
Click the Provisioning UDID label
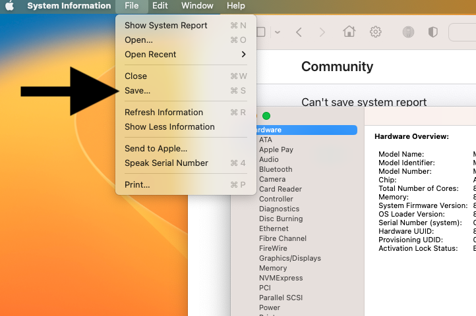point(411,240)
